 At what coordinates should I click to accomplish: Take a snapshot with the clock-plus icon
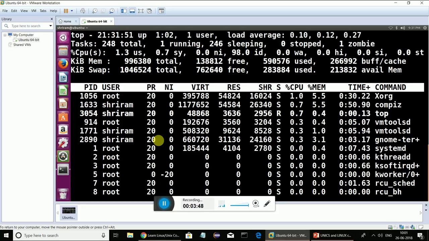(95, 11)
